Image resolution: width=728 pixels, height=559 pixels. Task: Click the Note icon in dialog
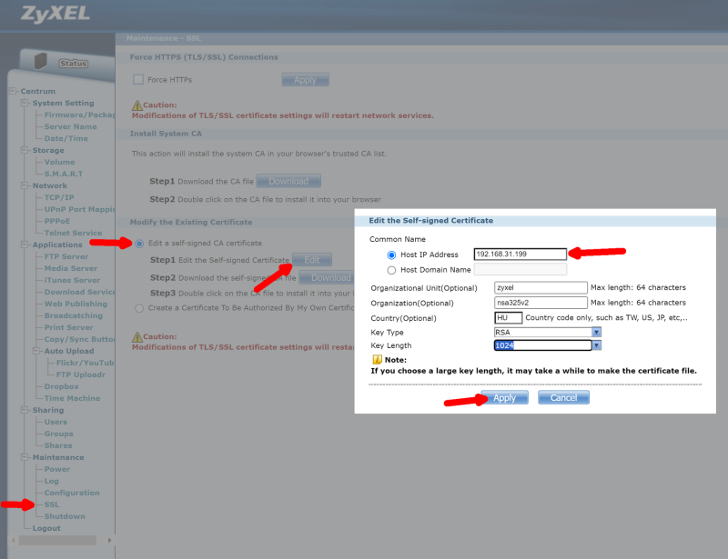377,360
